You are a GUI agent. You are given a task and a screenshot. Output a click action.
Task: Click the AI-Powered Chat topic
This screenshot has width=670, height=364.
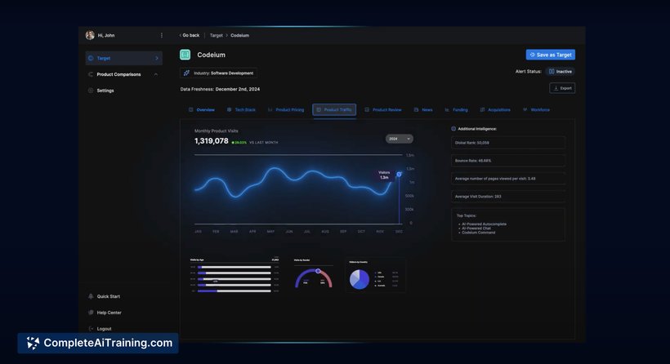(476, 229)
